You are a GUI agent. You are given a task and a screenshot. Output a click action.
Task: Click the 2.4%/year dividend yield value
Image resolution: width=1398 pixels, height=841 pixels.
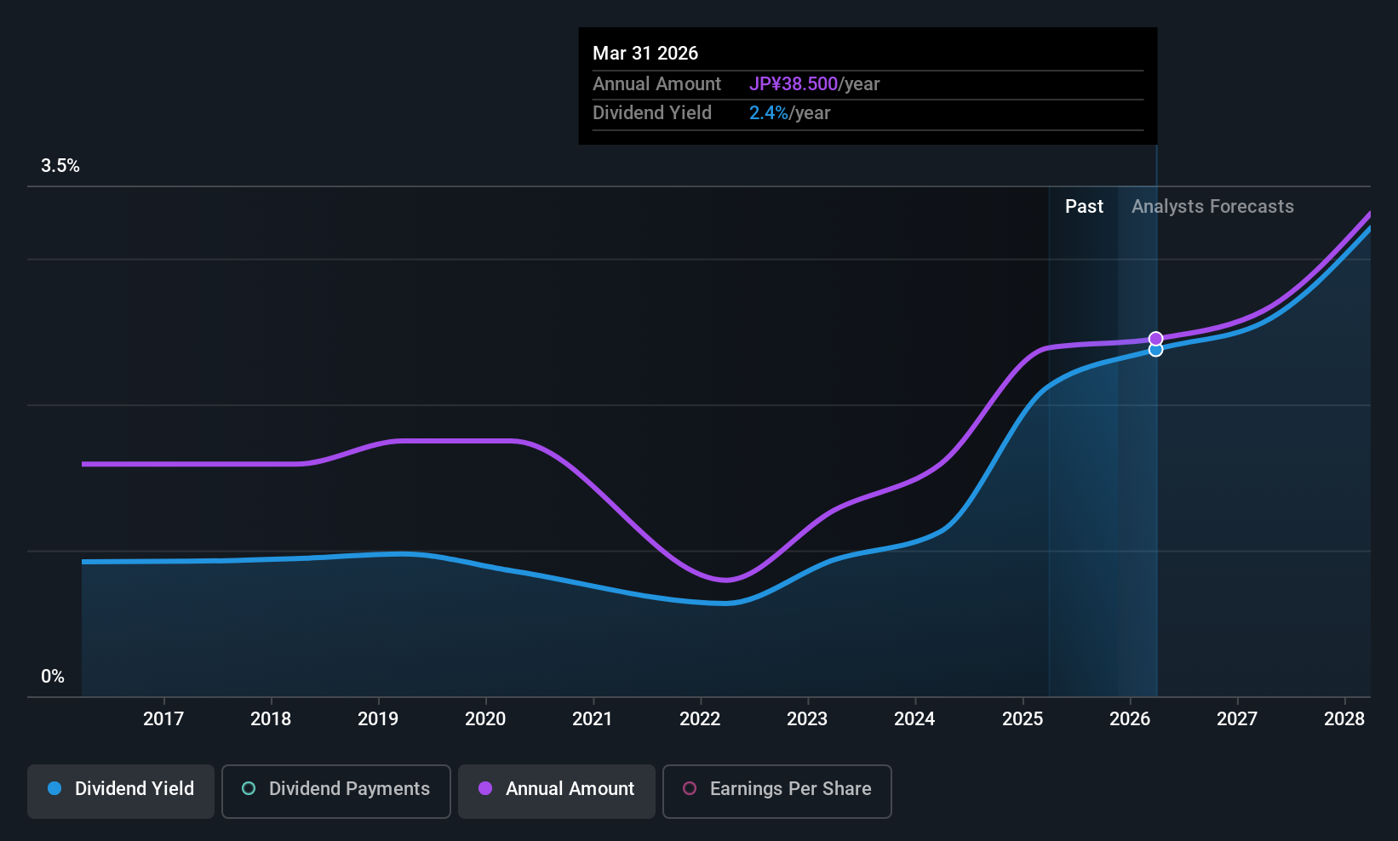[789, 113]
